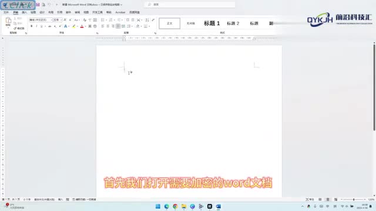Toggle Strikethrough formatting
This screenshot has width=376, height=211.
(x=49, y=26)
